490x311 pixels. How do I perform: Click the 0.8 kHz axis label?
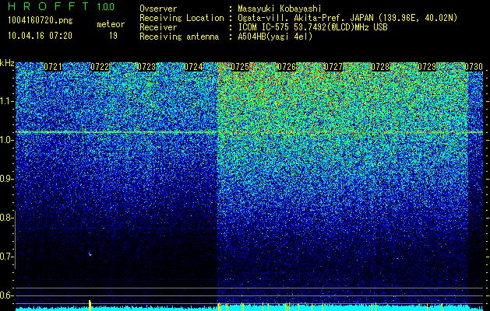click(x=6, y=218)
